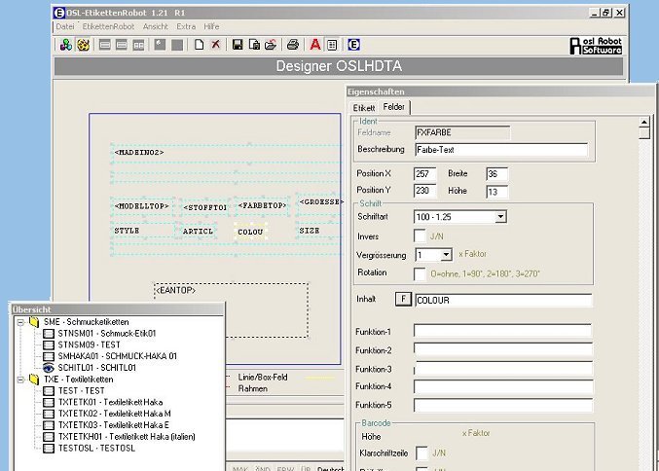Click the Eigenschaften scrollbar up arrow
Screen dimensions: 659x471
(644, 122)
